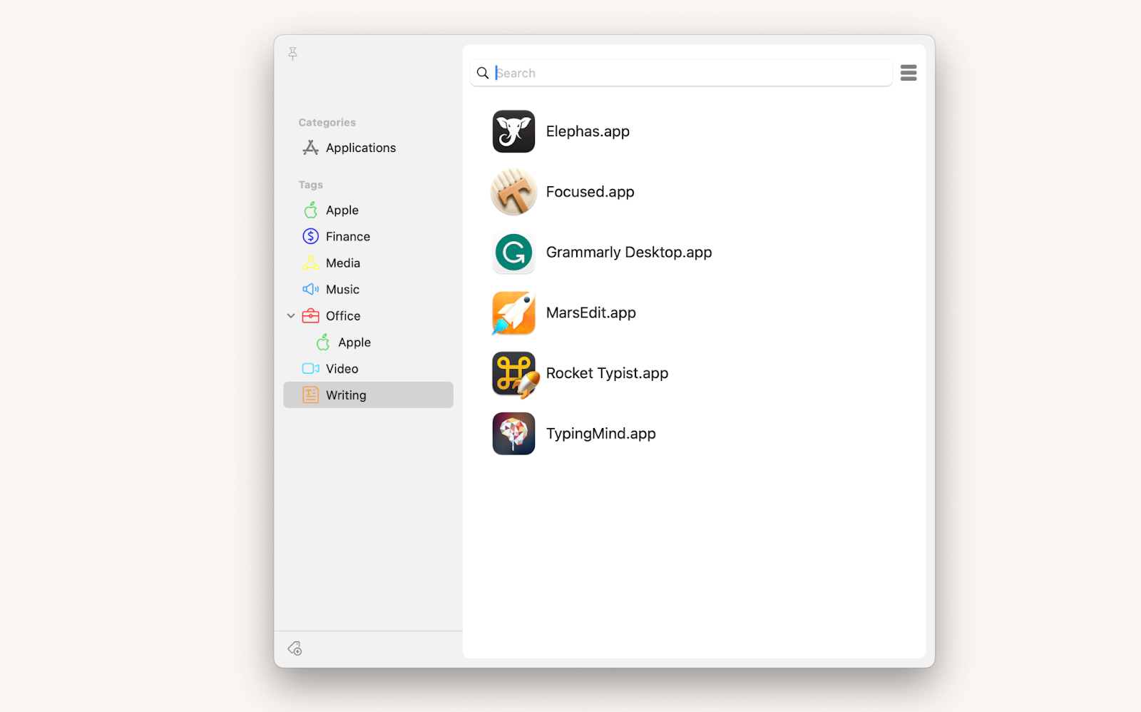Select Focused.app name text
This screenshot has height=712, width=1141.
point(590,192)
